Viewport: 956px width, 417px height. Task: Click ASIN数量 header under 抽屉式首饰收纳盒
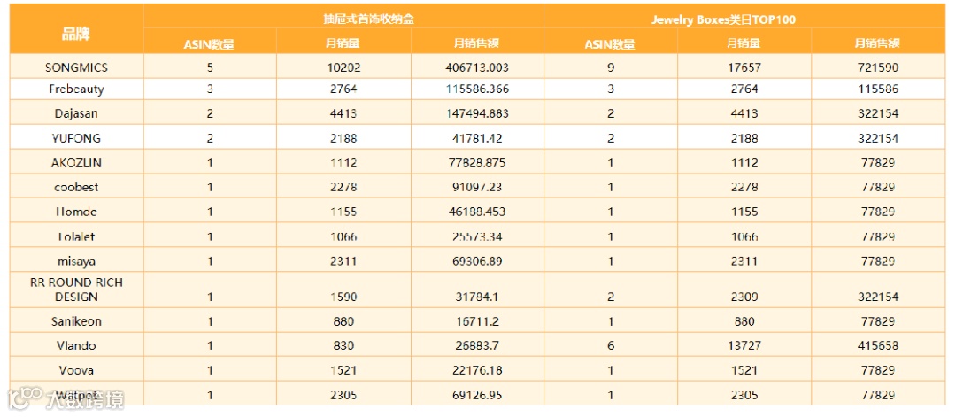pos(209,44)
